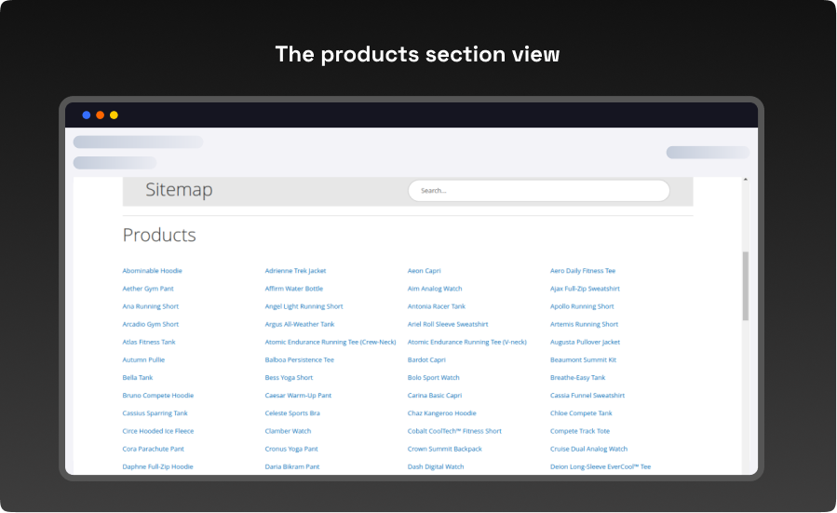Screen dimensions: 837x513
Task: Open the Abominable Hoodie product link
Action: 152,271
